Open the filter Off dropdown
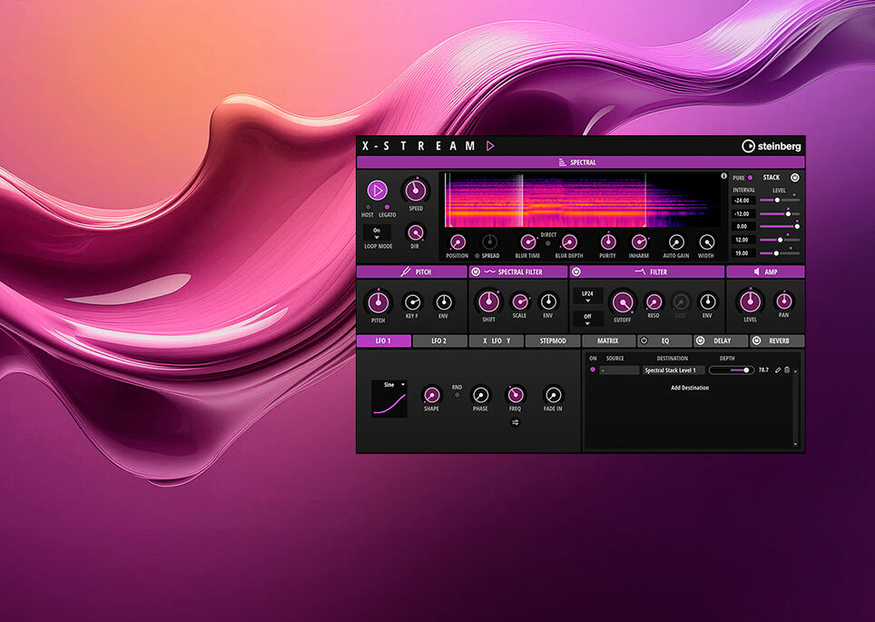The width and height of the screenshot is (875, 622). click(587, 319)
